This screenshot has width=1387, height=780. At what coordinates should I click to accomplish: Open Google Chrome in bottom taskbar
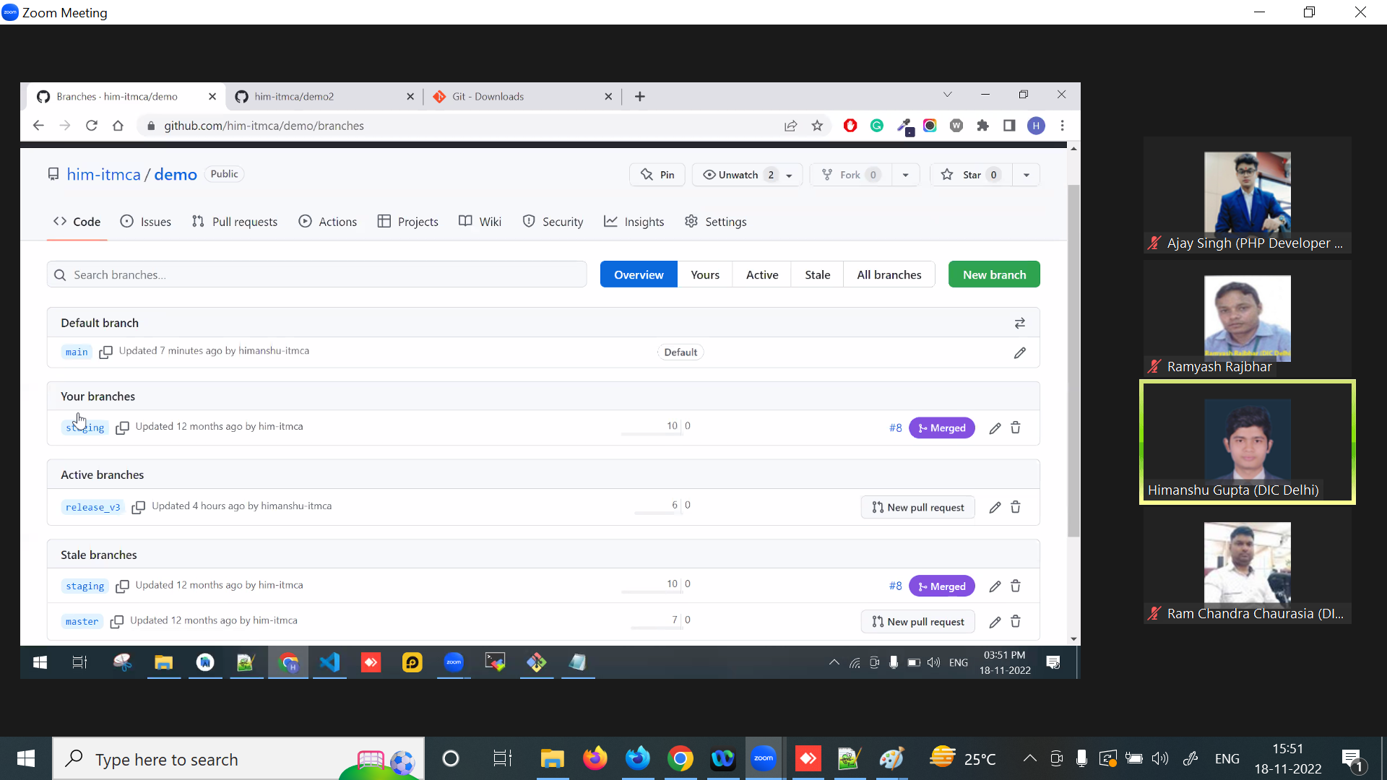click(x=680, y=758)
